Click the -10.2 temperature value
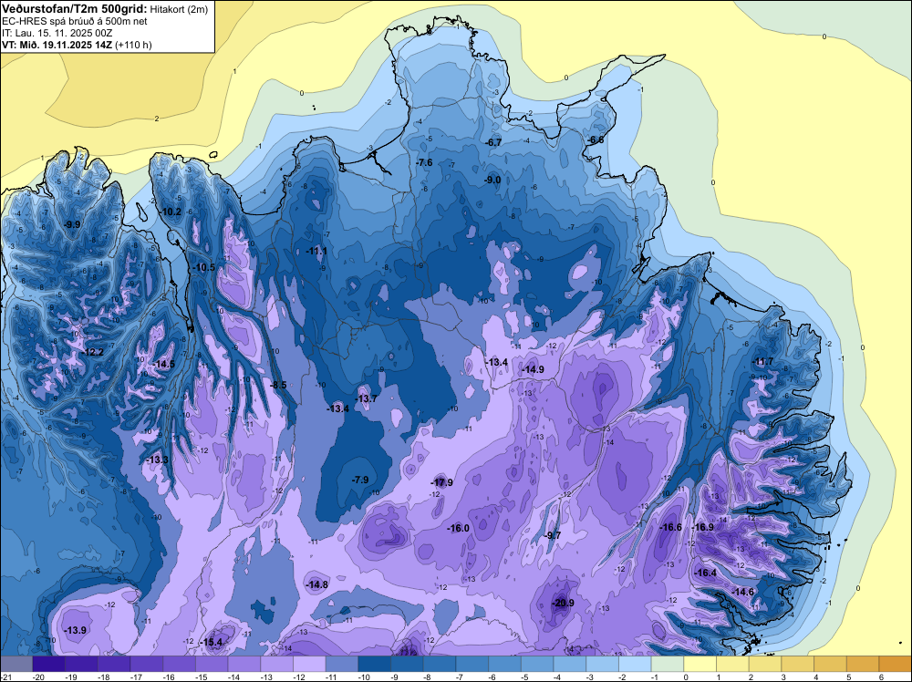 pos(171,212)
